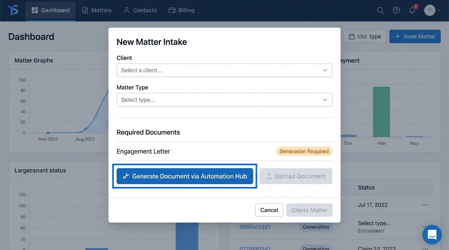
Task: Open the chat bubble in bottom corner
Action: [x=432, y=235]
